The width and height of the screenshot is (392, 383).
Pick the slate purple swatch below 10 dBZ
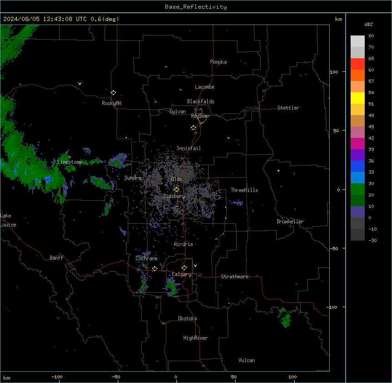(357, 212)
